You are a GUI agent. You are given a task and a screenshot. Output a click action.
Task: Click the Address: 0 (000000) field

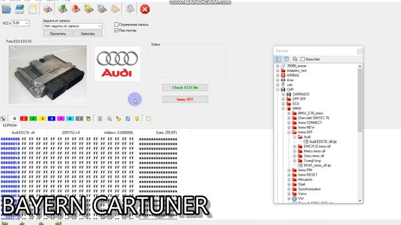118,132
